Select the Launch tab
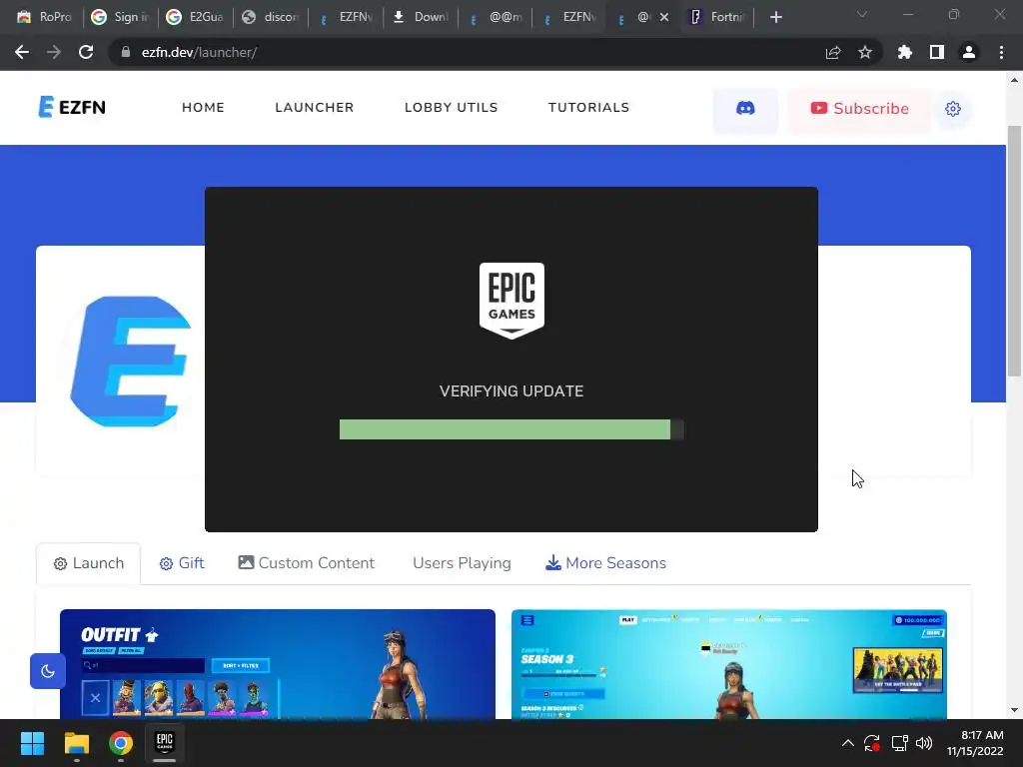The image size is (1023, 767). (x=89, y=563)
